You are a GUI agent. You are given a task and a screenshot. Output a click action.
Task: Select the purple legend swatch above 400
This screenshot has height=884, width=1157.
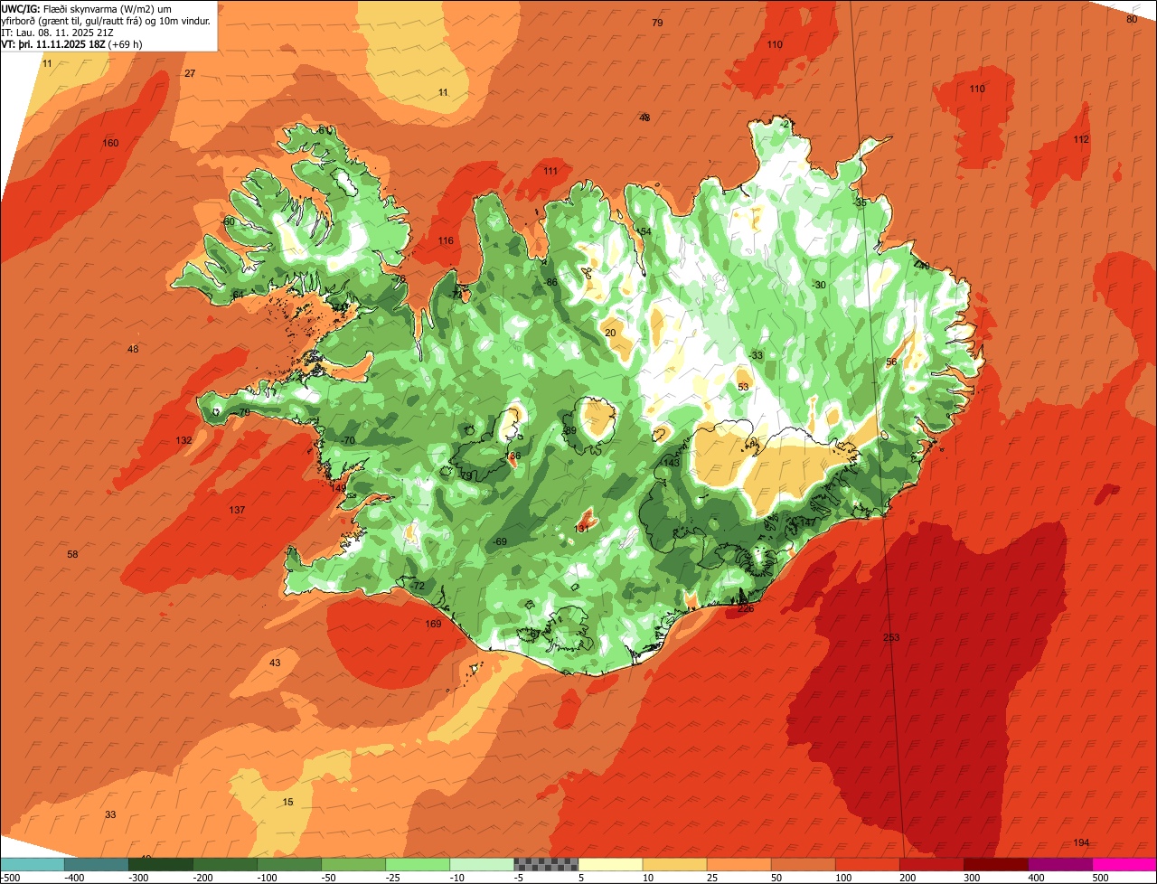pos(1060,864)
